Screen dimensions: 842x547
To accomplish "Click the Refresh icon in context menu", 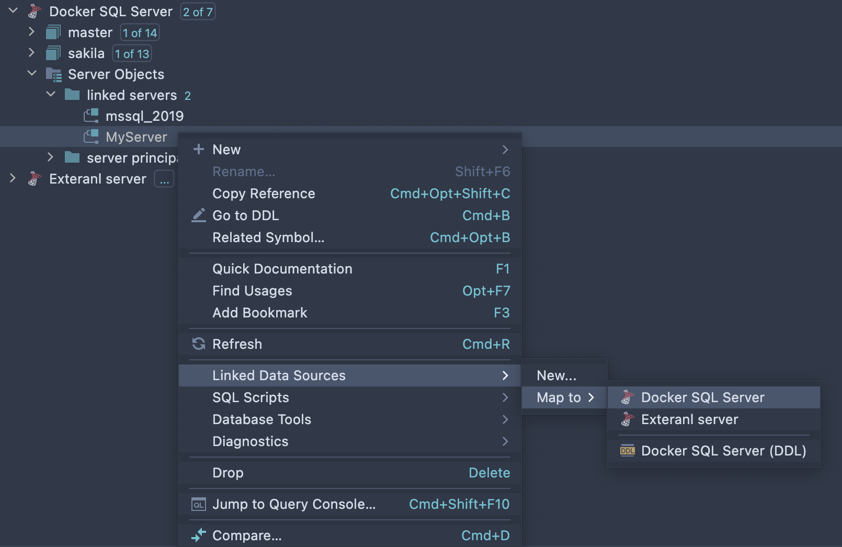I will pyautogui.click(x=199, y=344).
